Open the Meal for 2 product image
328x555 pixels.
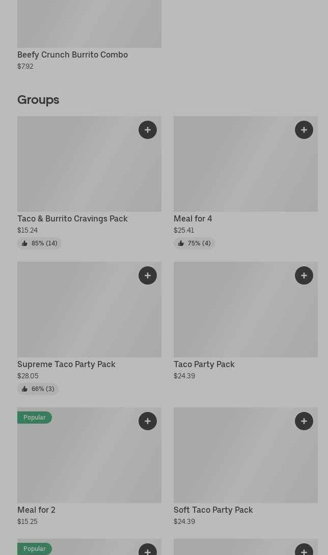tap(89, 455)
